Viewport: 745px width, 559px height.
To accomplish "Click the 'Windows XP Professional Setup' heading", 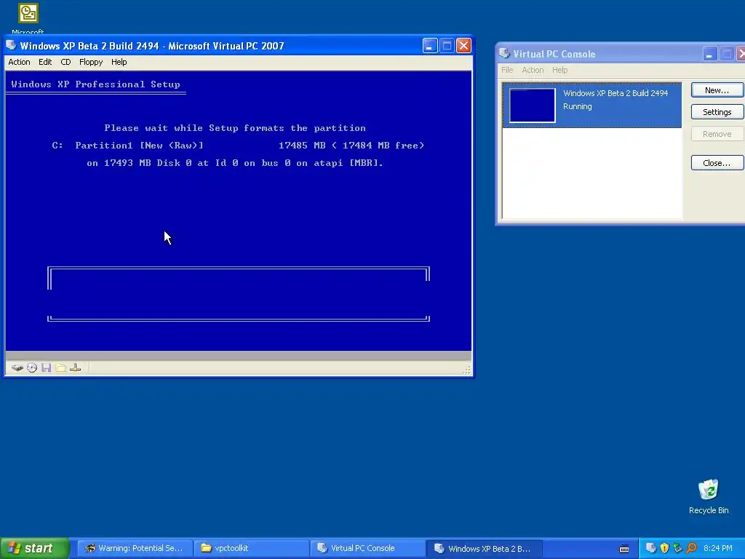I will pos(95,84).
